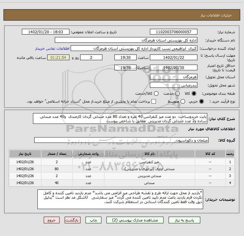Click the گروه کالا field مبلمان و دکوراسیون
The width and height of the screenshot is (244, 236).
click(x=121, y=140)
